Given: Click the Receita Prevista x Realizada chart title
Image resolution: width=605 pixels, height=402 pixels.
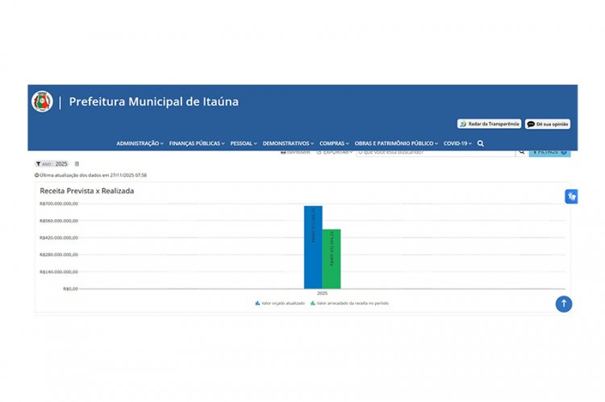Looking at the screenshot, I should (87, 191).
